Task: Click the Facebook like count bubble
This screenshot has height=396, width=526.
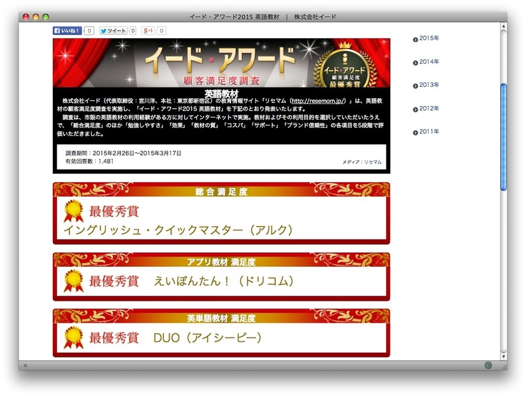Action: tap(89, 31)
